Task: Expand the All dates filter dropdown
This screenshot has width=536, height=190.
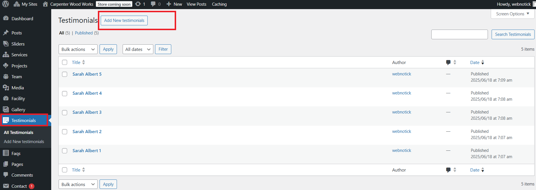Action: click(138, 49)
